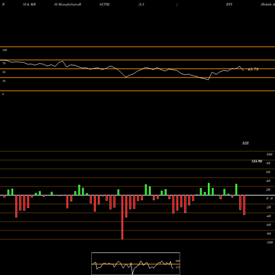
Task: Click the MR axis label -60
Action: [x=268, y=225]
